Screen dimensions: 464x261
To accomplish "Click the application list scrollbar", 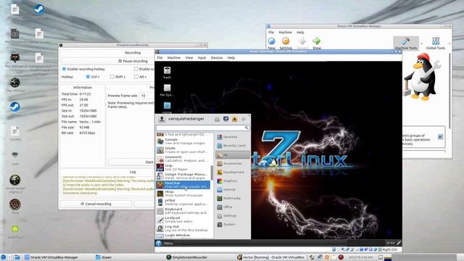I will click(212, 173).
